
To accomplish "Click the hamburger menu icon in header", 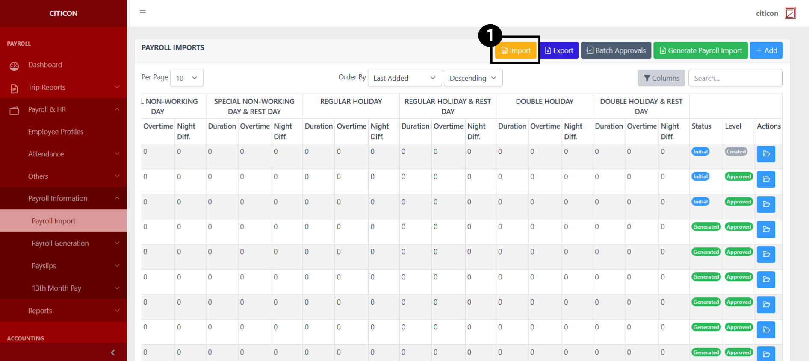I will click(143, 13).
